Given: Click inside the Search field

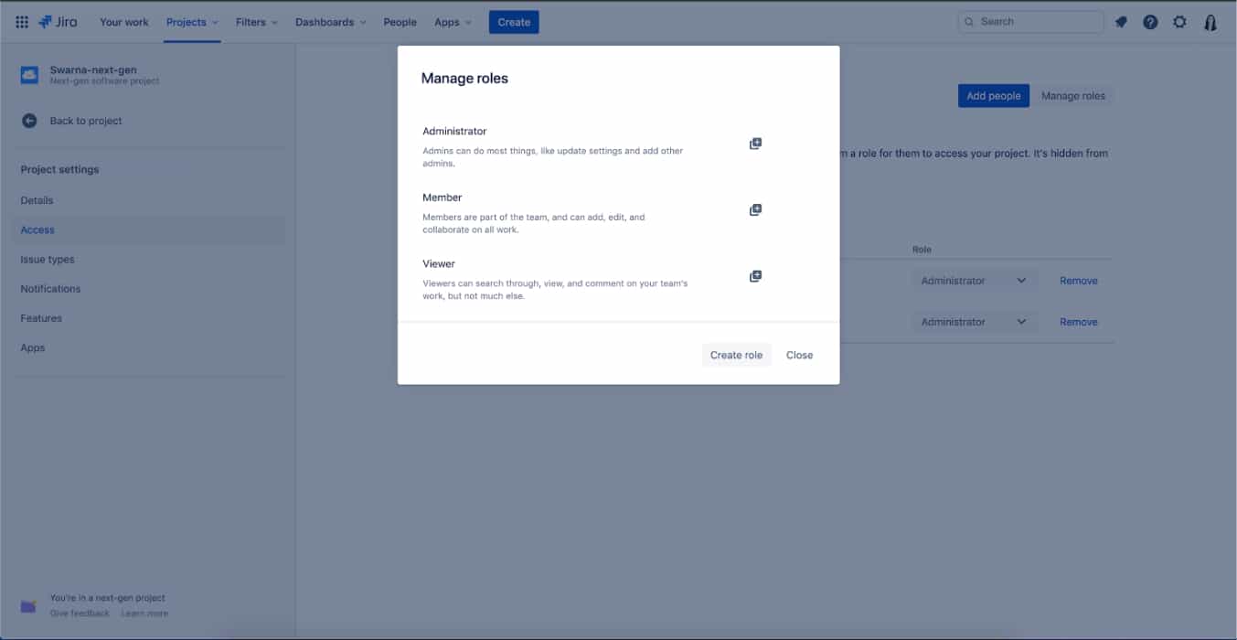Looking at the screenshot, I should [1030, 21].
